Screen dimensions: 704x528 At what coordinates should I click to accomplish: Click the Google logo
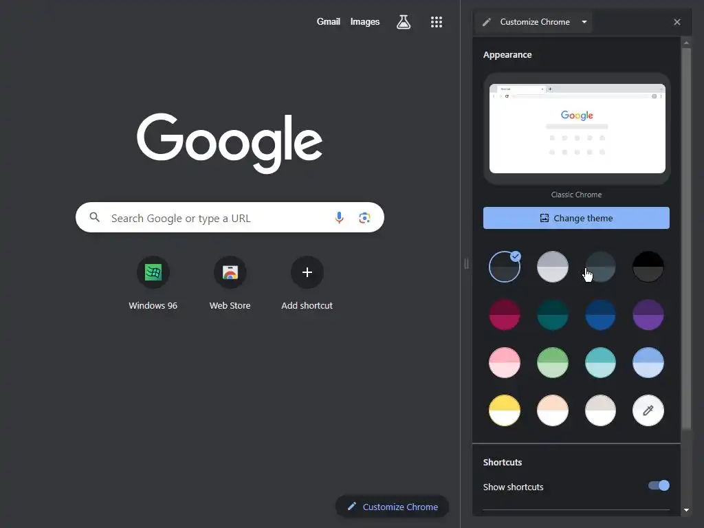[x=230, y=142]
